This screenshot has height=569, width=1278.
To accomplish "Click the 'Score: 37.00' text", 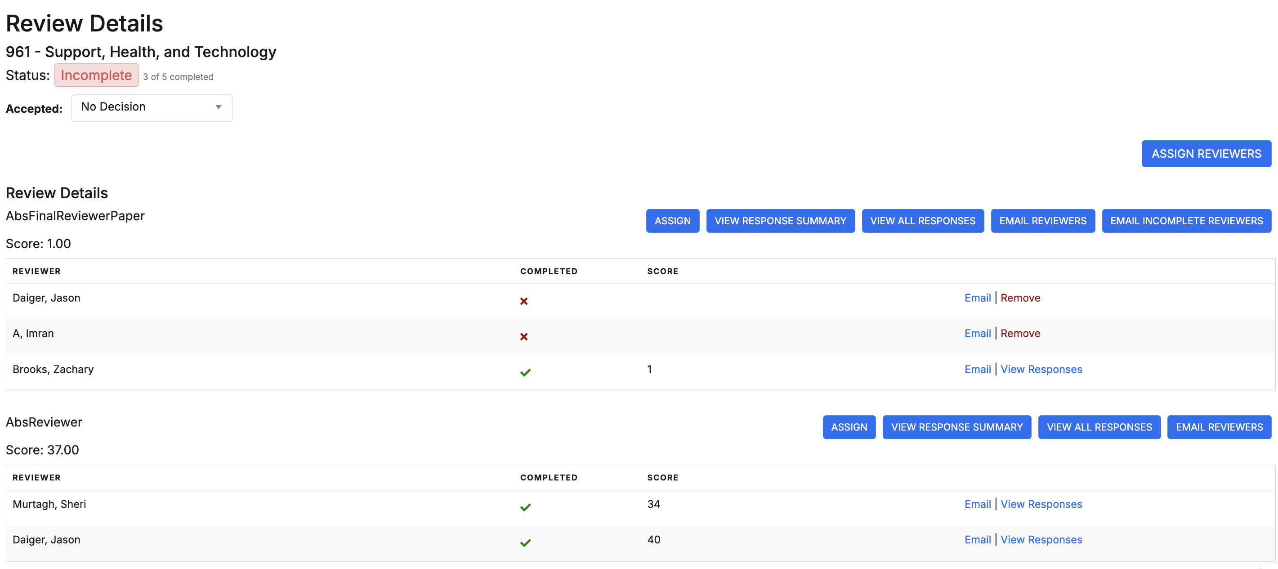I will [42, 450].
